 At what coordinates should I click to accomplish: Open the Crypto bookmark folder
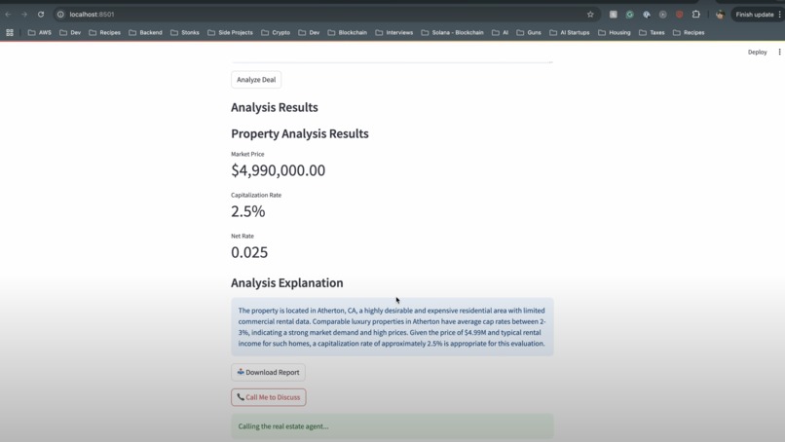(276, 32)
